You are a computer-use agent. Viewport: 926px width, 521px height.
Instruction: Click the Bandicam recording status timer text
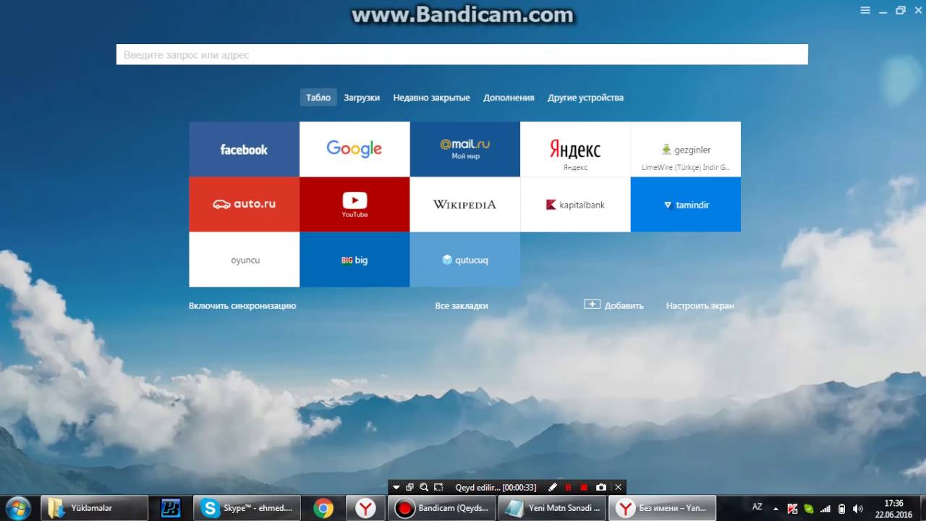click(496, 488)
